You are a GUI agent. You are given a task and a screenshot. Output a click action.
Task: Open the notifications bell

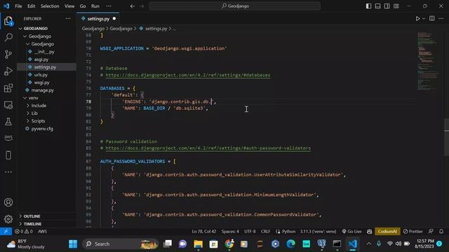tap(441, 232)
